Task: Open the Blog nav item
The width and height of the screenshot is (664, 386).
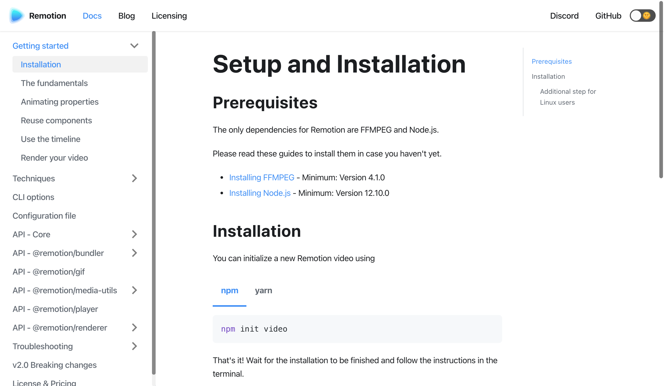Action: 127,16
